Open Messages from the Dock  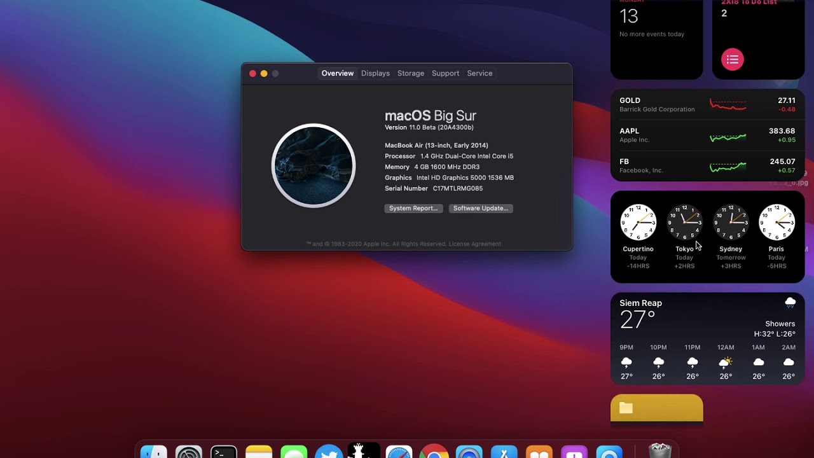click(x=294, y=452)
